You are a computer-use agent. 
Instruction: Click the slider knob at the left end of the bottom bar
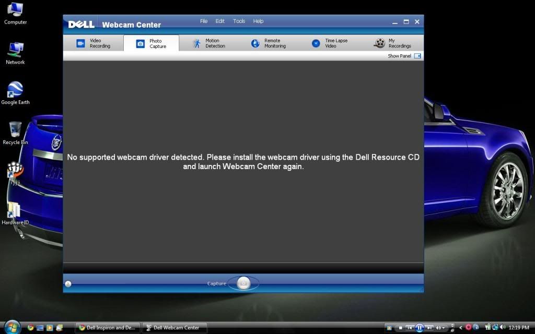pyautogui.click(x=68, y=283)
